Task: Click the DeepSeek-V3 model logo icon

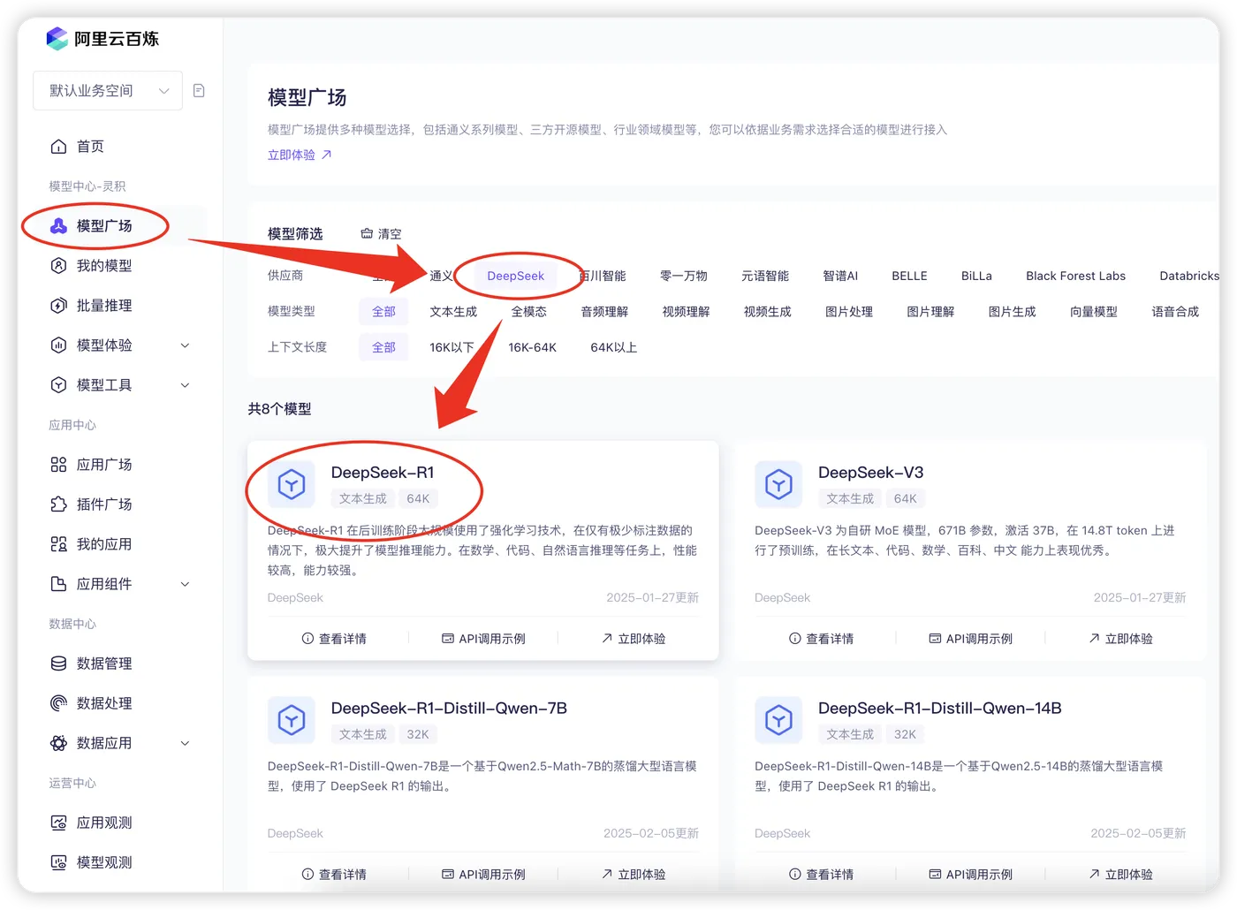Action: pyautogui.click(x=778, y=484)
